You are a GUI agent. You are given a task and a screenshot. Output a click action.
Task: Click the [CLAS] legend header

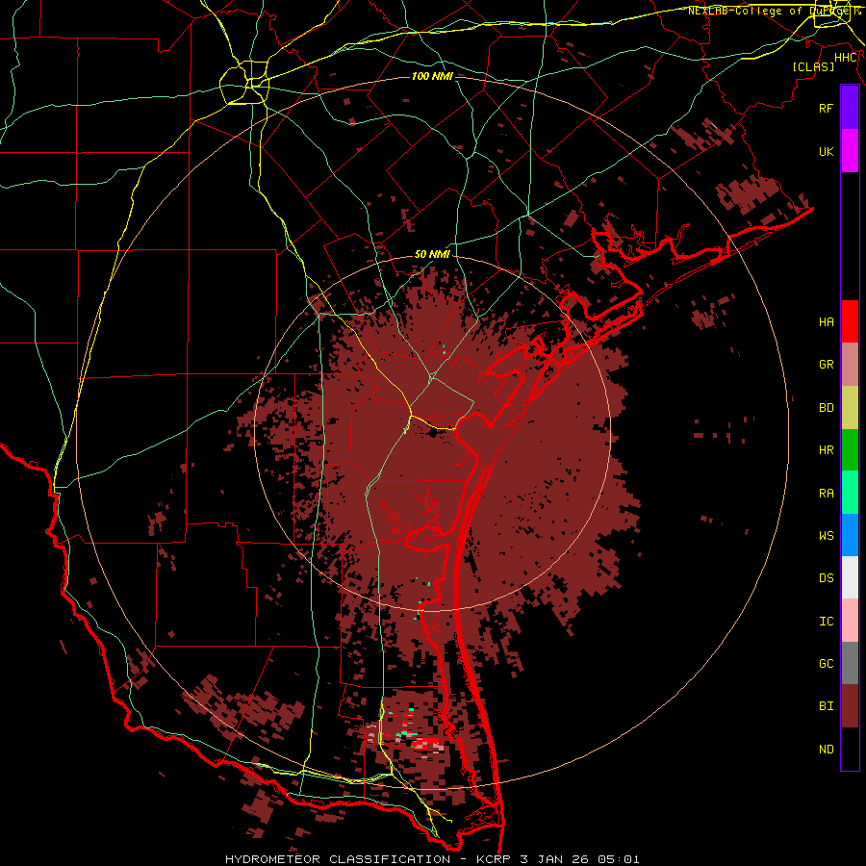point(813,66)
